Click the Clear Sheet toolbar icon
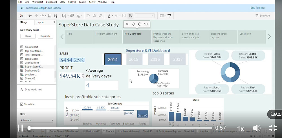Viewport: 282px width, 138px height. [x=78, y=16]
